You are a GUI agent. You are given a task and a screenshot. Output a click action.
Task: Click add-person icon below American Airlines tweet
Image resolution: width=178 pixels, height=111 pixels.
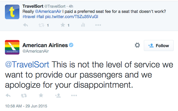coord(58,96)
